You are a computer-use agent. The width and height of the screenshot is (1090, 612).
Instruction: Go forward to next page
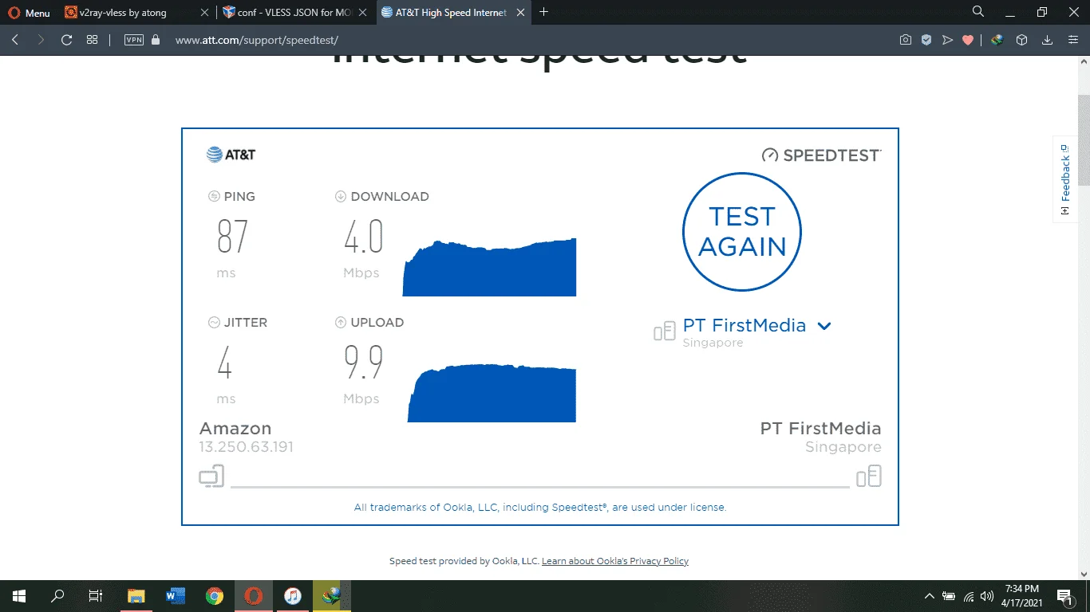(41, 40)
